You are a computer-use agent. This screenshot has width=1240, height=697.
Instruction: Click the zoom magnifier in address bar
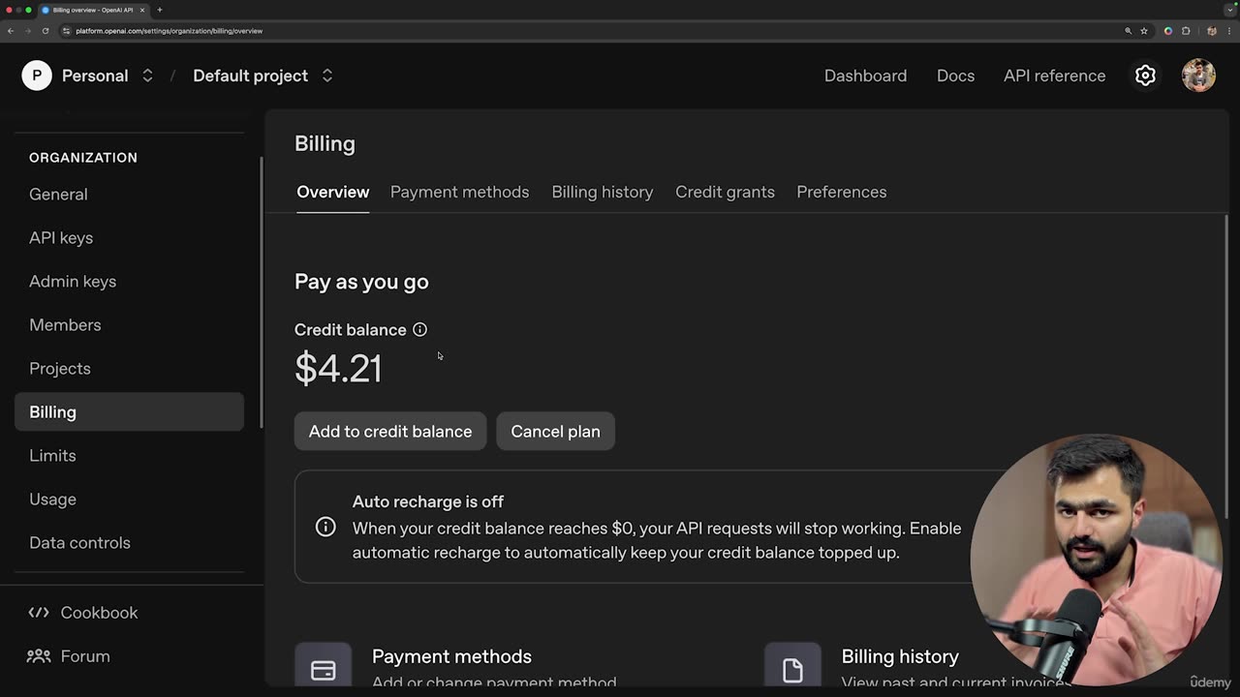1128,31
